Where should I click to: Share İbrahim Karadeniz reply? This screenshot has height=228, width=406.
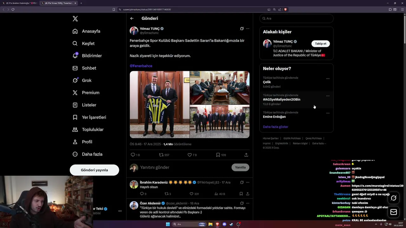coord(248,194)
